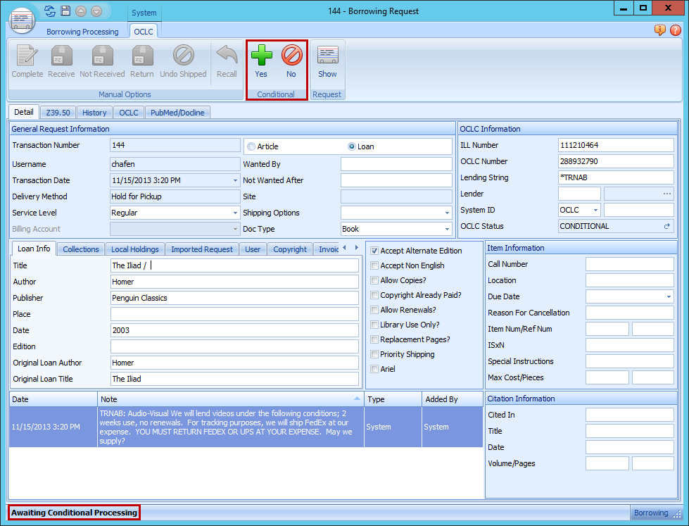Click inside the Edition input field
This screenshot has width=689, height=526.
[x=232, y=346]
